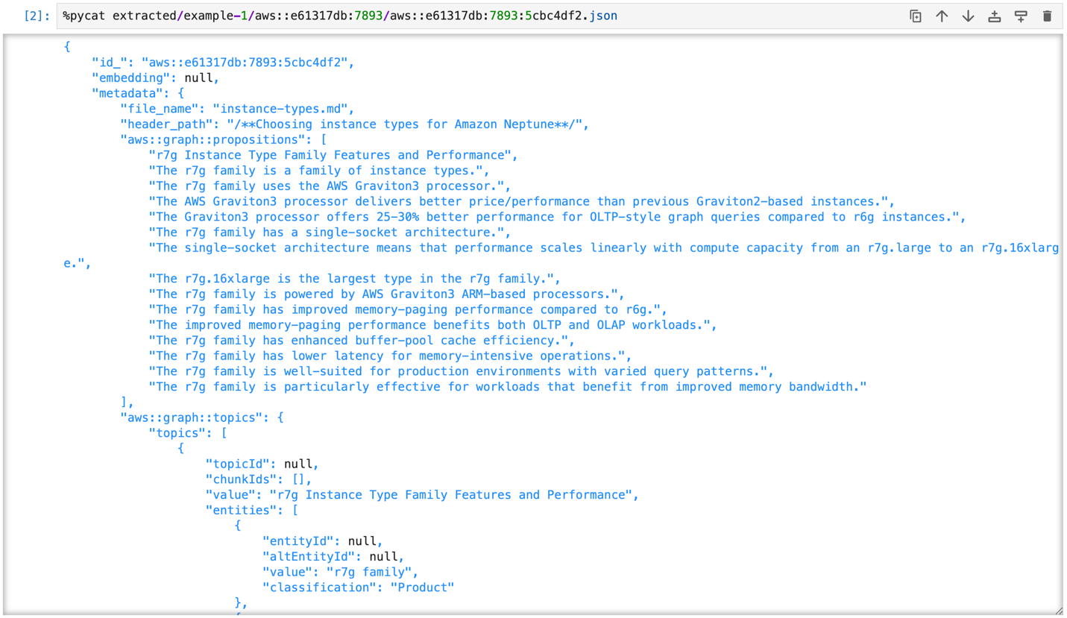Image resolution: width=1067 pixels, height=618 pixels.
Task: Click the "altEntityId": null line
Action: click(x=333, y=557)
